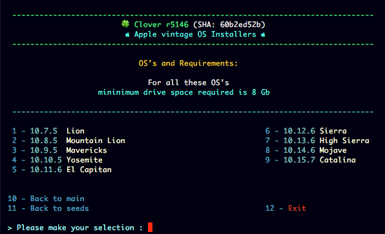Viewport: 385px width, 234px height.
Task: Click the red input cursor at the prompt
Action: [150, 227]
